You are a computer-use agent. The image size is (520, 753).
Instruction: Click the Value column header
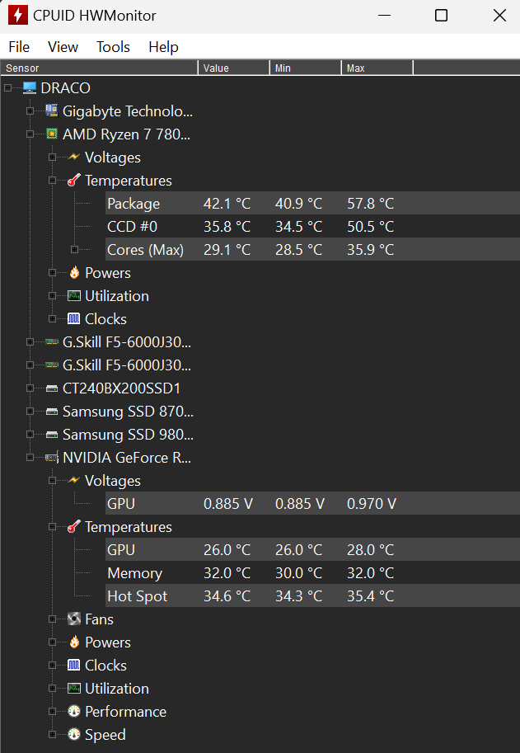233,68
